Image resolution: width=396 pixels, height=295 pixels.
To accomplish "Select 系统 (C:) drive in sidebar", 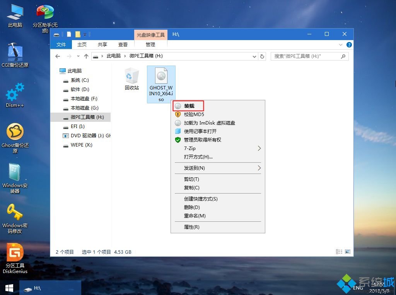I will (x=79, y=80).
